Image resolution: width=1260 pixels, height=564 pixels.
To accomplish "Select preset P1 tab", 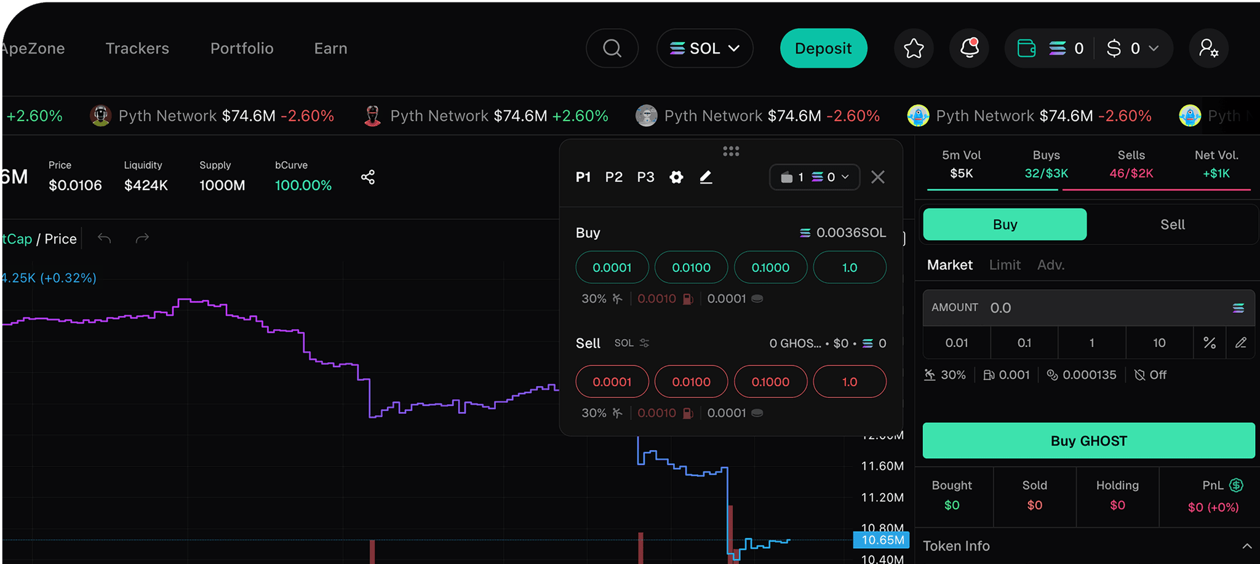I will (x=583, y=177).
